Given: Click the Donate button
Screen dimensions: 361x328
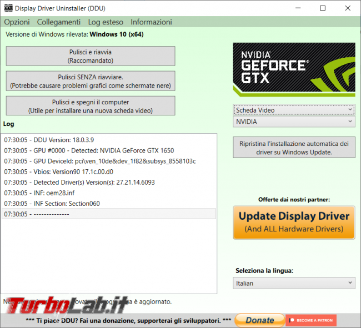Looking at the screenshot, I should 260,320.
